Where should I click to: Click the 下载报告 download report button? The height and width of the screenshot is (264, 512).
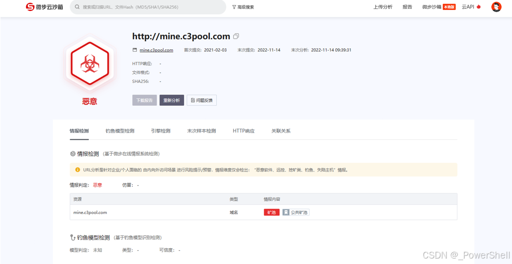145,100
